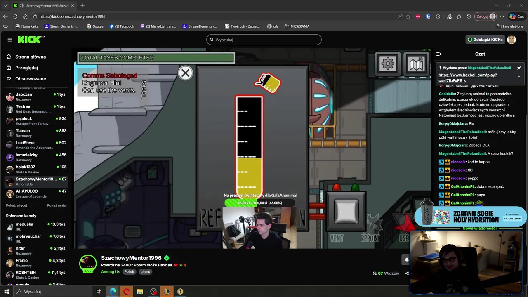The width and height of the screenshot is (528, 297).
Task: Click the Holy Hydration banner ad
Action: (x=470, y=217)
